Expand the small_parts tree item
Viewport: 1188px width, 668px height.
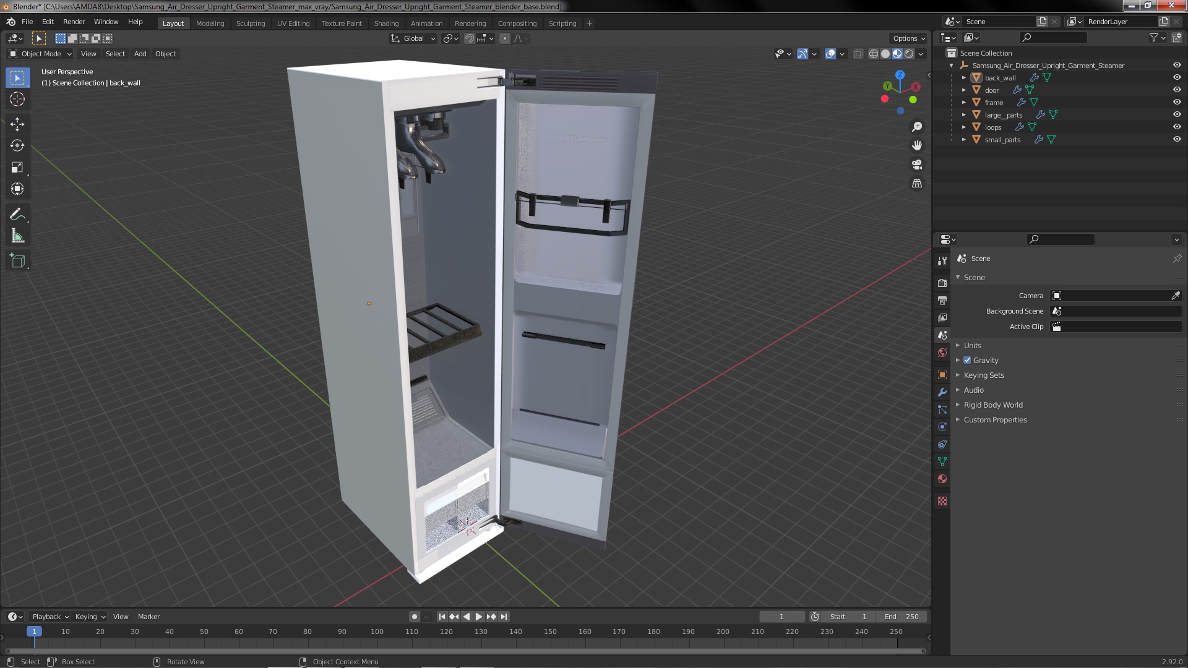pyautogui.click(x=963, y=140)
